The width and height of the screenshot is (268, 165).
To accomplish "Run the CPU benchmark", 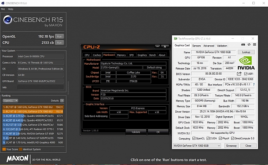I will [59, 42].
